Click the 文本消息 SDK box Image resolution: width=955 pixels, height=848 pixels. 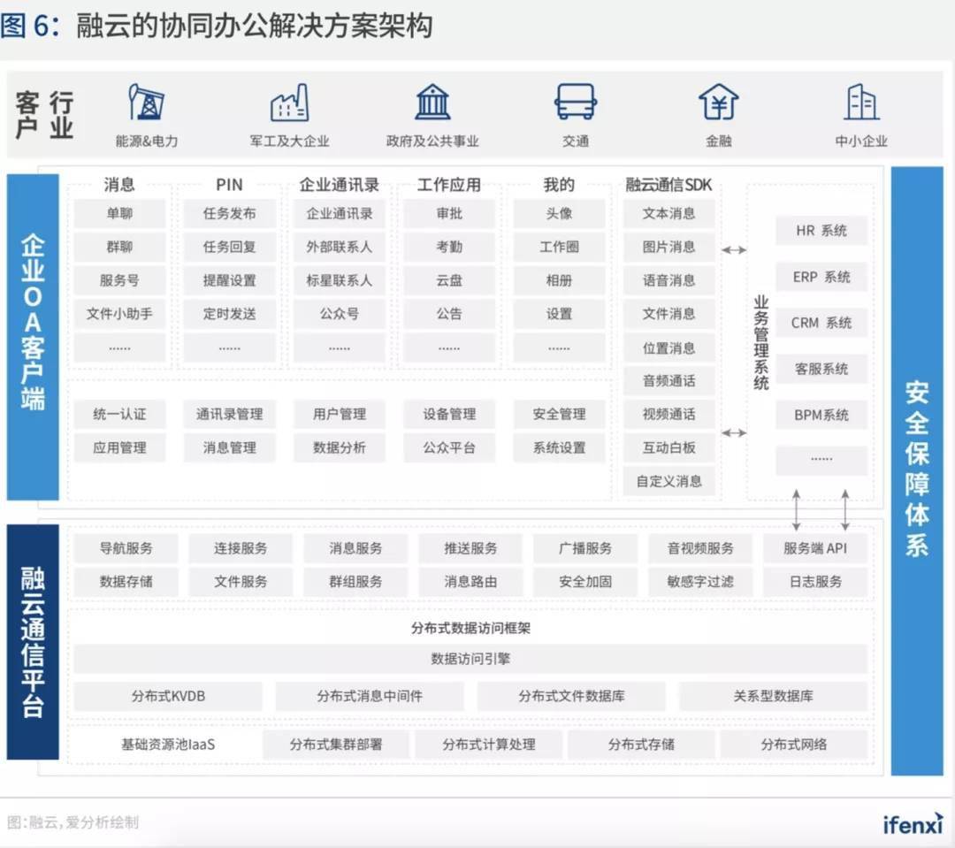pyautogui.click(x=668, y=213)
